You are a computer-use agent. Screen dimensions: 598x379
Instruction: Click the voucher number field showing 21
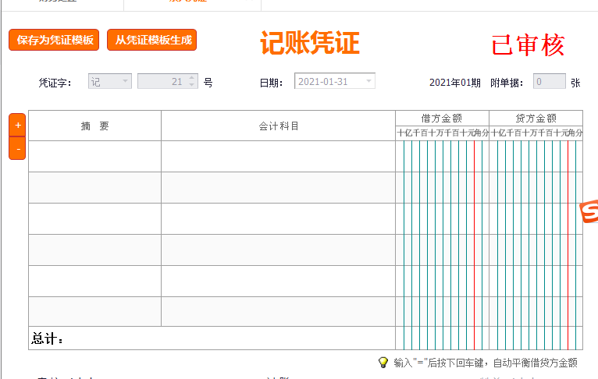[162, 81]
